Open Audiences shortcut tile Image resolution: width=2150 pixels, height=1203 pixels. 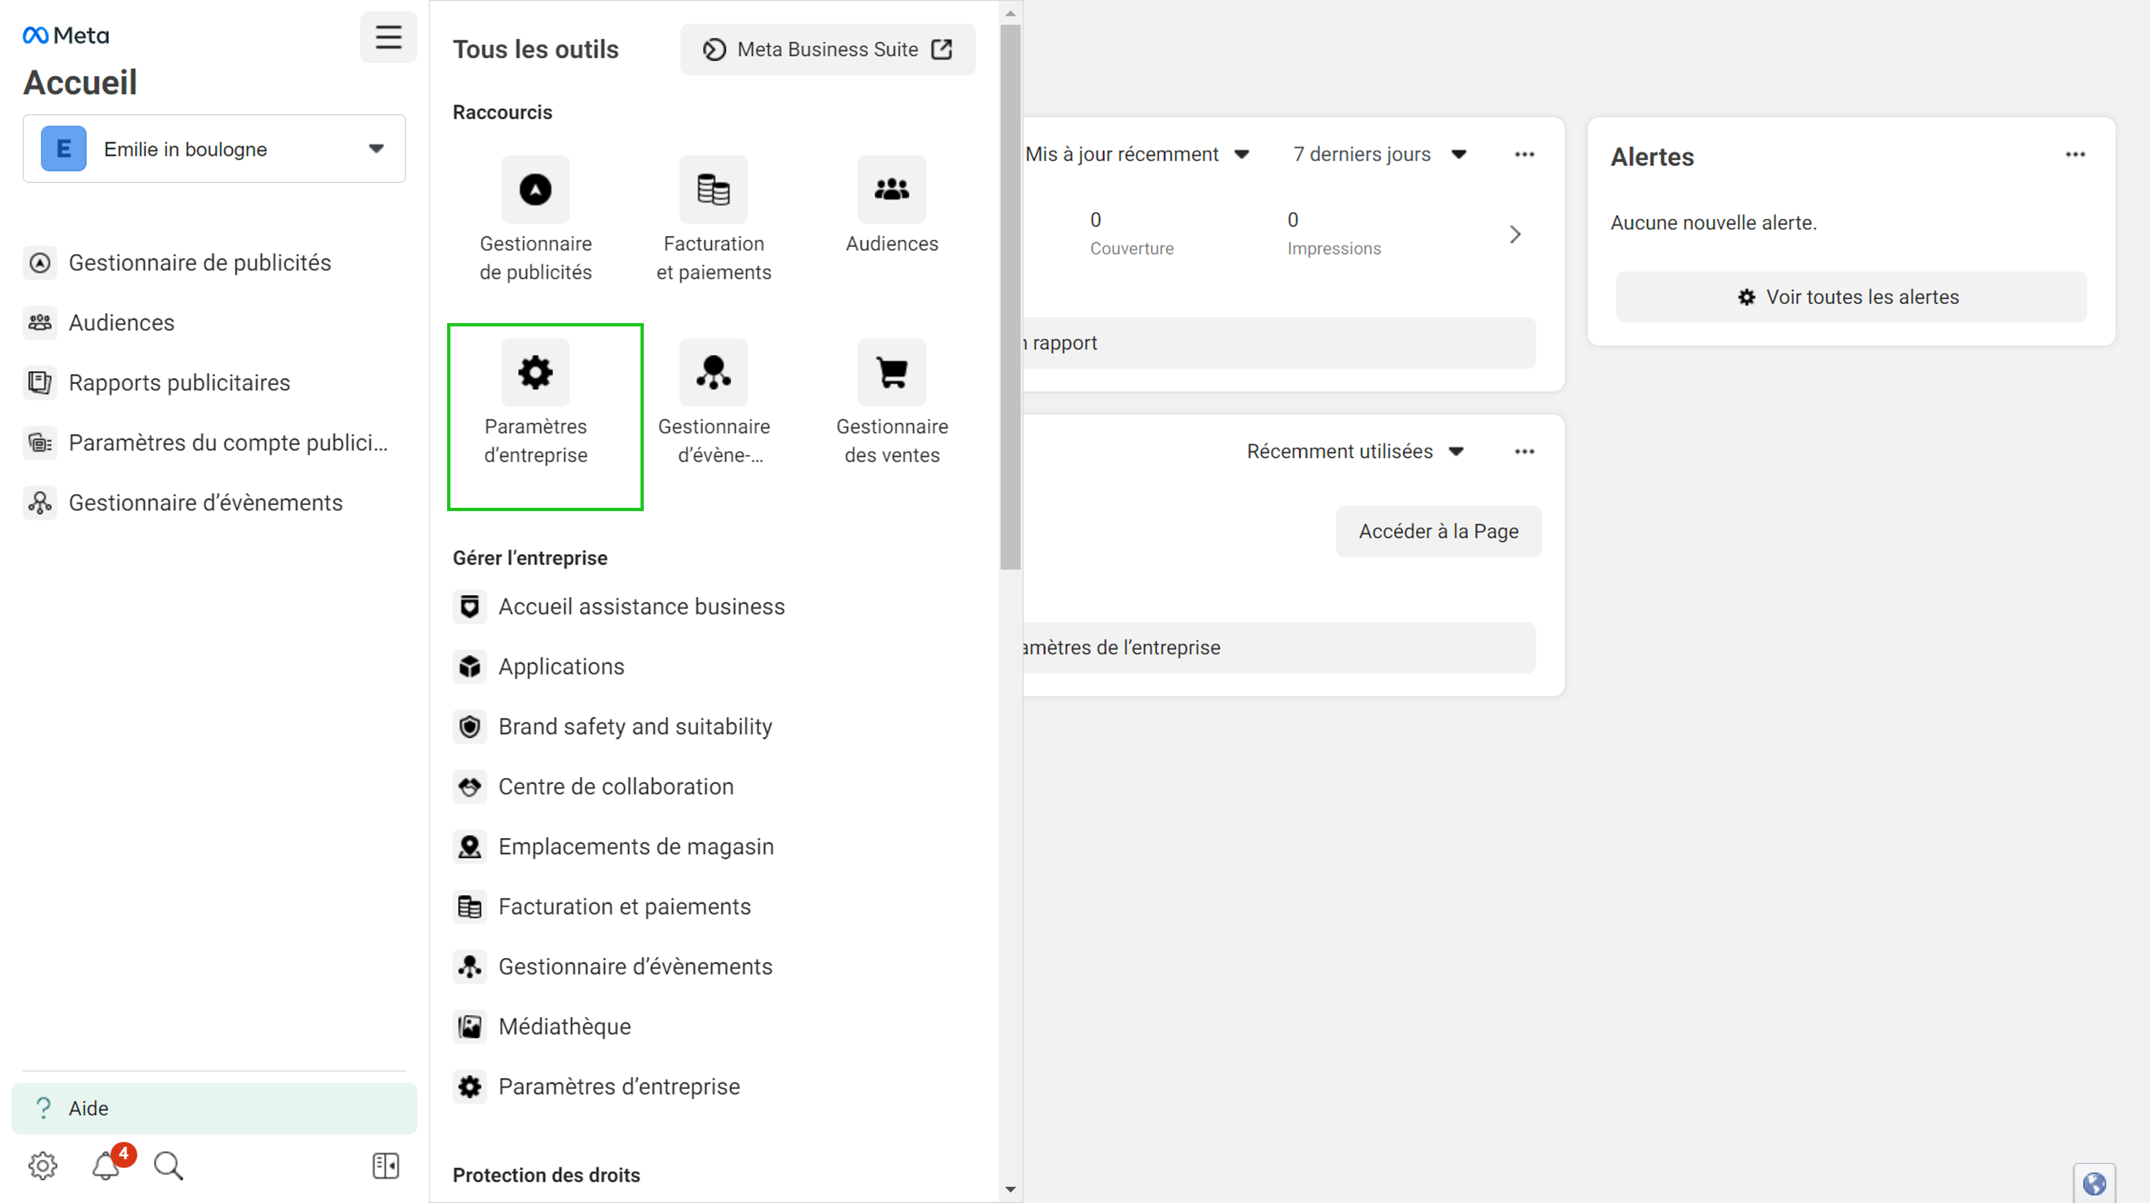[x=892, y=205]
